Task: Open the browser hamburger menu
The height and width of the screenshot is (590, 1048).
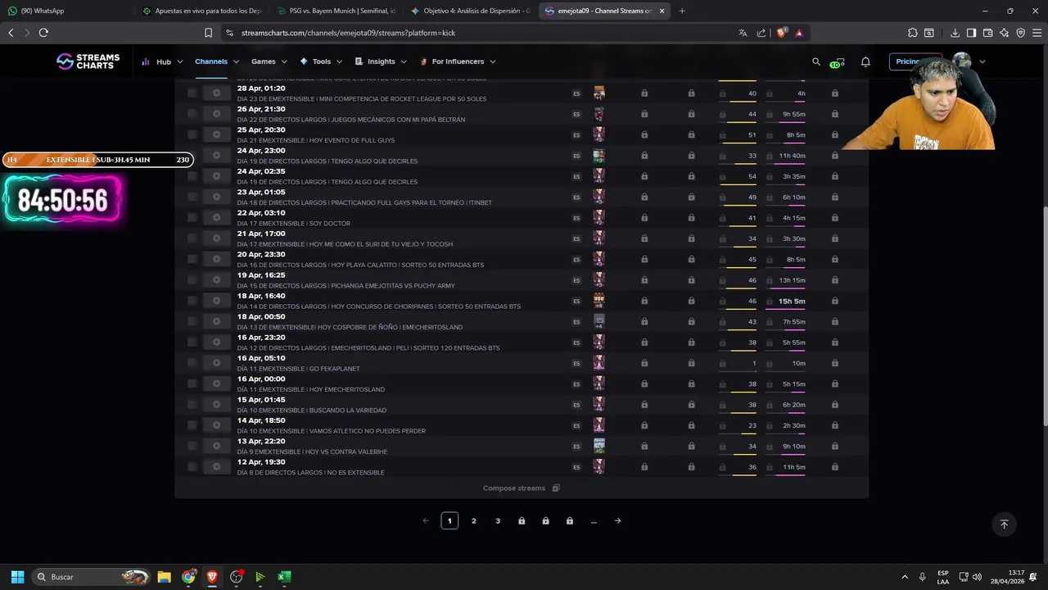Action: point(1037,33)
